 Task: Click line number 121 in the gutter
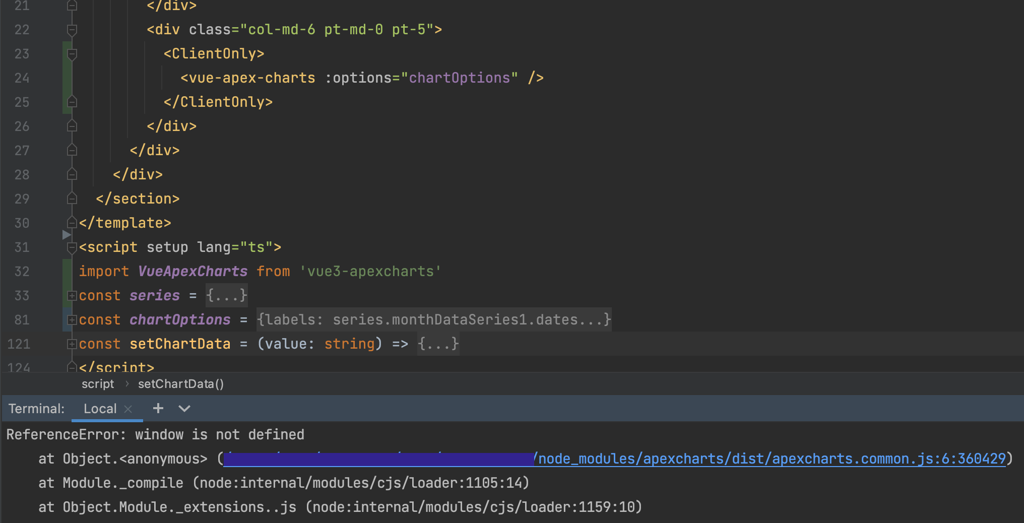coord(19,344)
